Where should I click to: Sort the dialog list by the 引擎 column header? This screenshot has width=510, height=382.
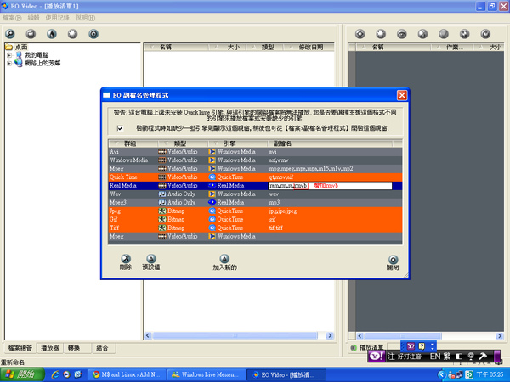pos(238,143)
